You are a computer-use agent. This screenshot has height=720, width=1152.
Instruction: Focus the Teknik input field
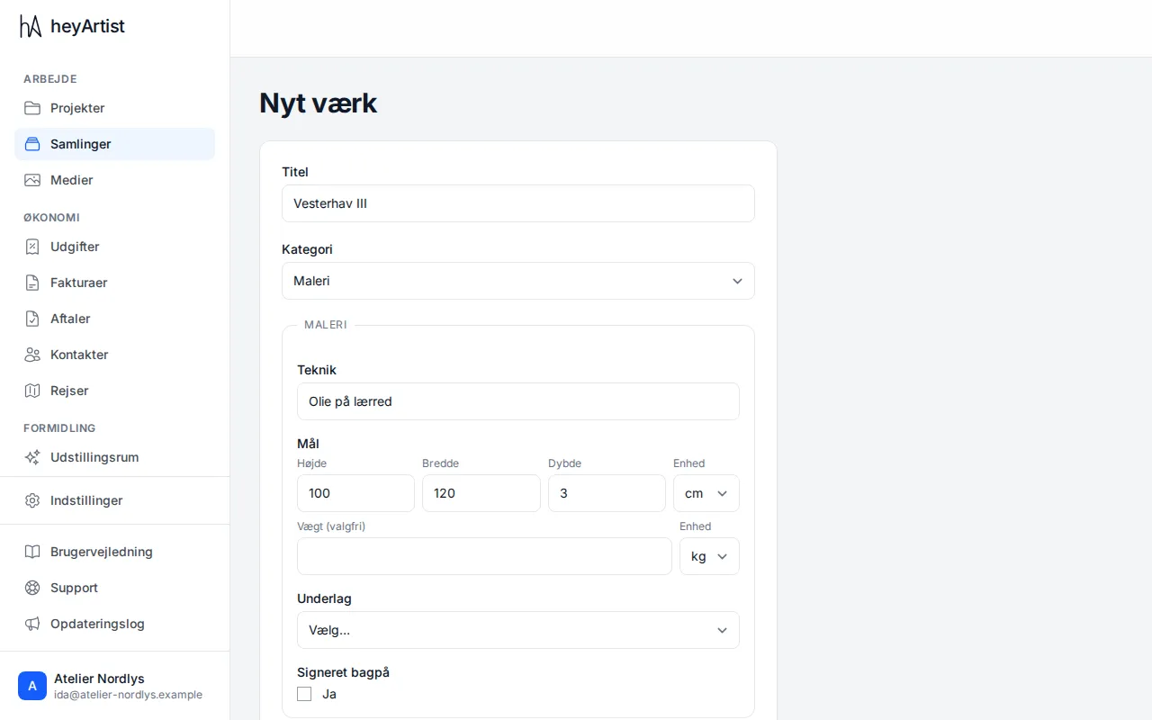coord(518,401)
